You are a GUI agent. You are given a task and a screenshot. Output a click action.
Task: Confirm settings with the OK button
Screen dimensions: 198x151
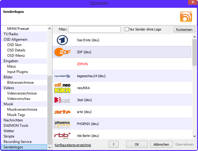click(x=137, y=144)
